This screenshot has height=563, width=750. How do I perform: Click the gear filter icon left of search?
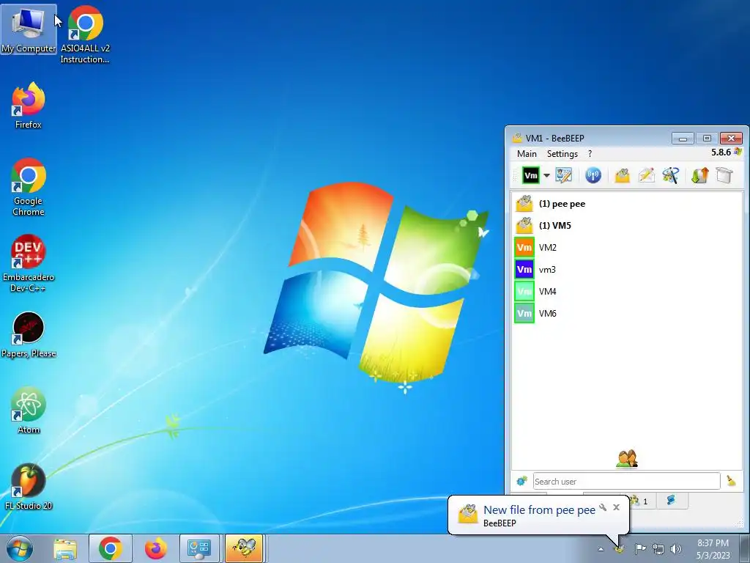(521, 481)
